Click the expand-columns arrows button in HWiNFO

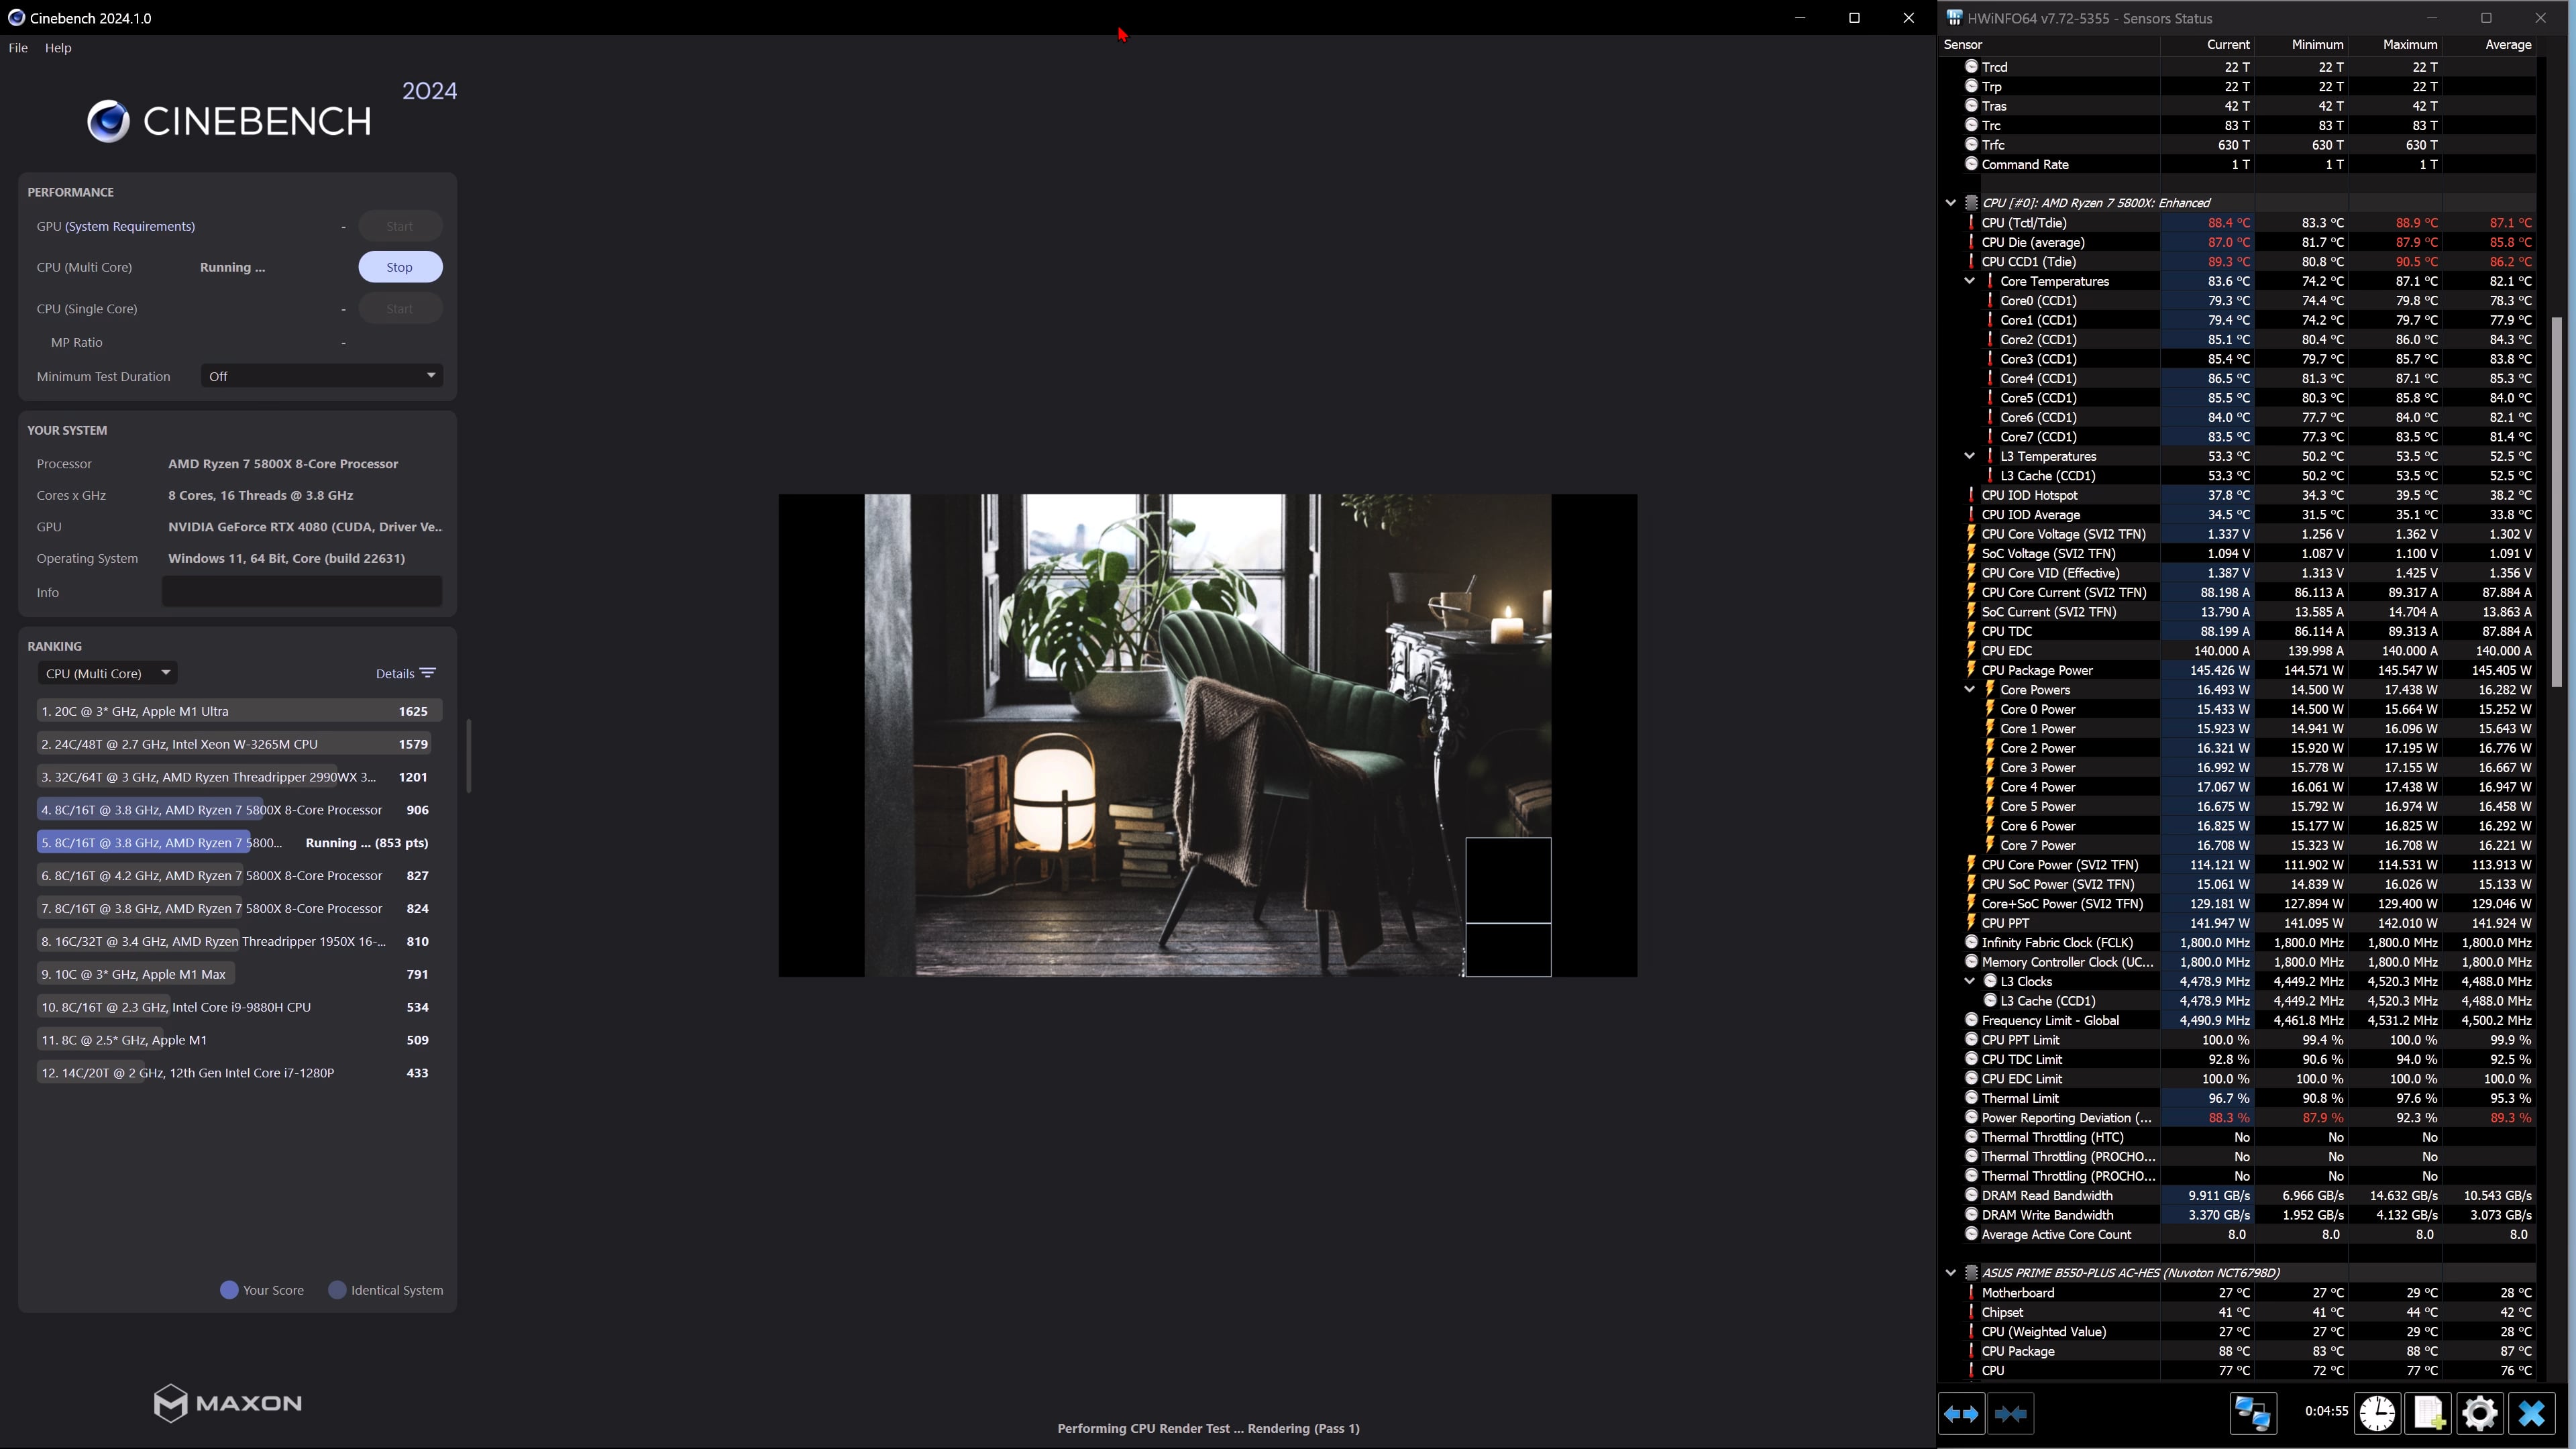[x=1961, y=1413]
